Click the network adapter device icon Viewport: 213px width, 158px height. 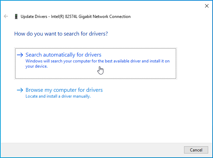(x=16, y=16)
